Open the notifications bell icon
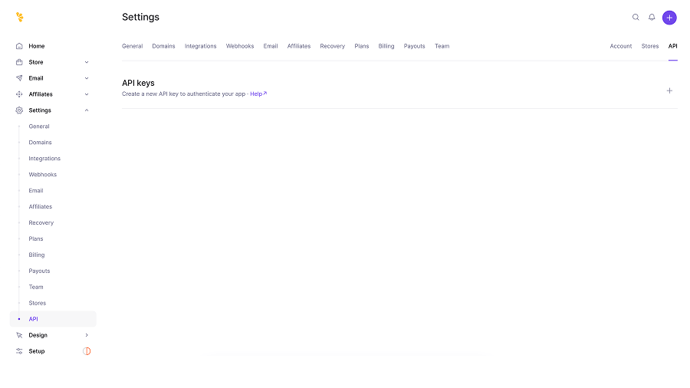 [652, 17]
